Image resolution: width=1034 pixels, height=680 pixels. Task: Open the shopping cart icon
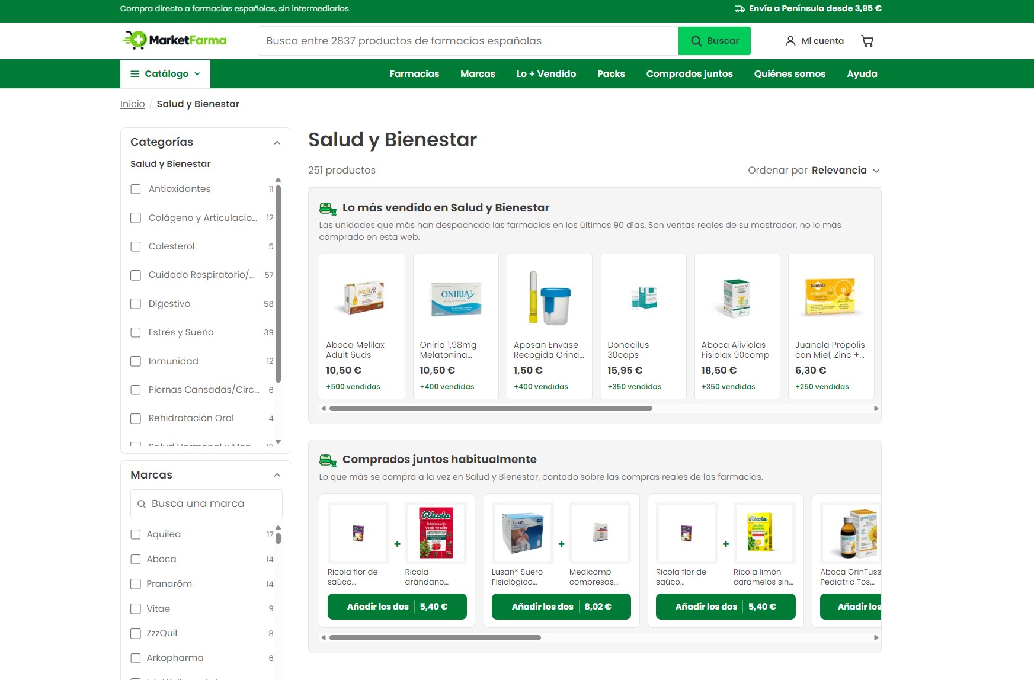[x=867, y=41]
